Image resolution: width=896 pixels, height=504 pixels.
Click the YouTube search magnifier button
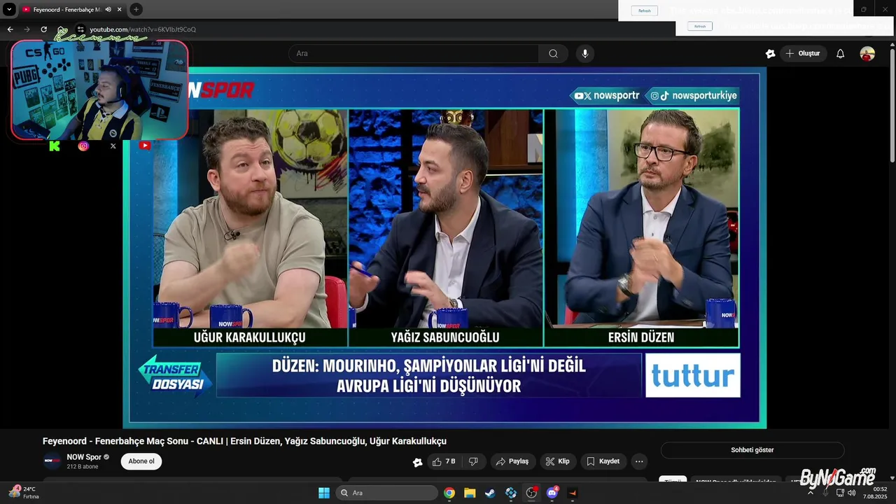click(553, 53)
